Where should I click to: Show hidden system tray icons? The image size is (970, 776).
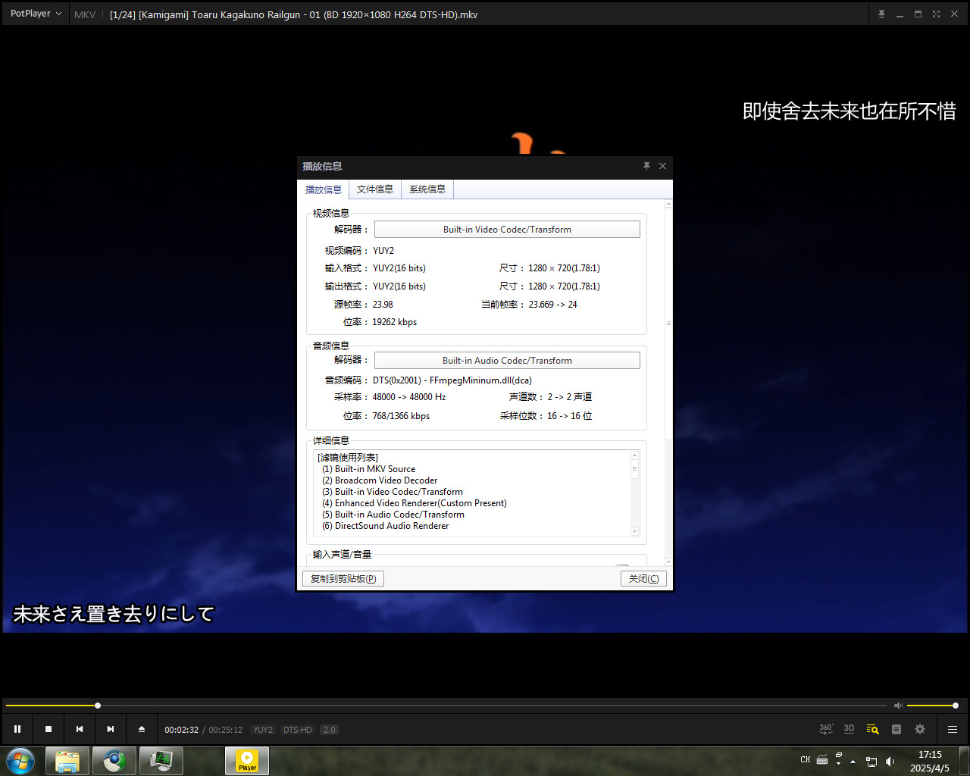tap(853, 761)
